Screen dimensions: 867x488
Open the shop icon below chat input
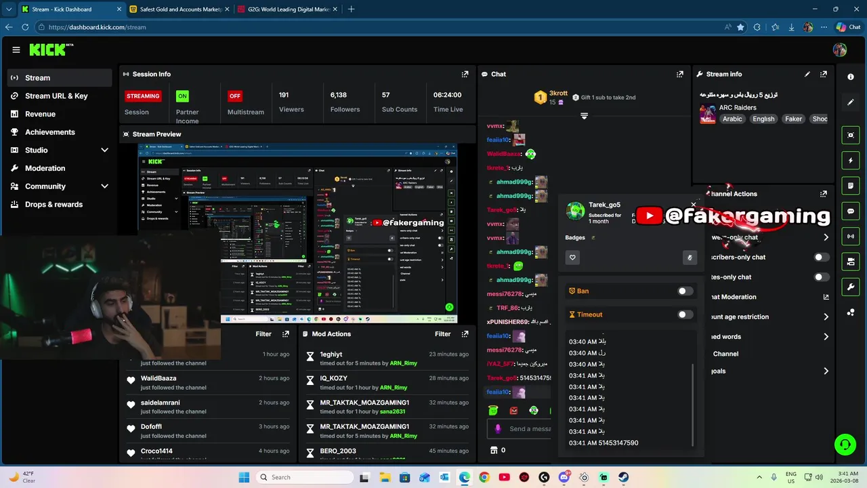(x=494, y=450)
